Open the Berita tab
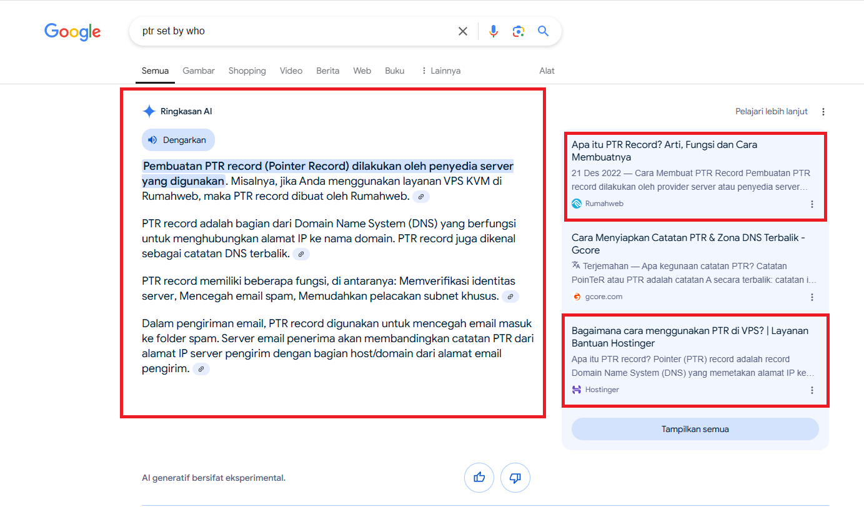This screenshot has width=864, height=507. click(328, 71)
